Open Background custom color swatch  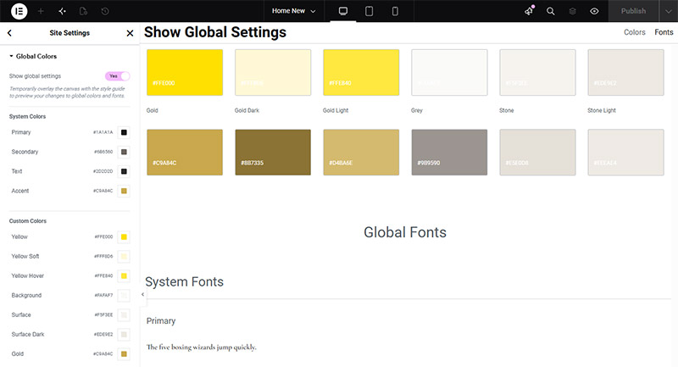pyautogui.click(x=124, y=295)
